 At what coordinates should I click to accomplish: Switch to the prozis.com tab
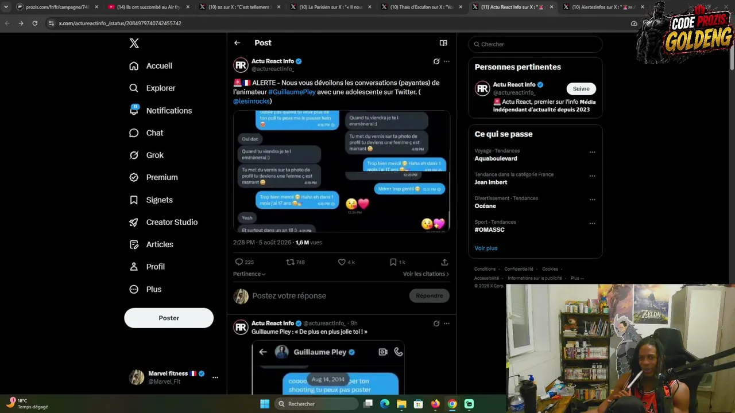pyautogui.click(x=57, y=7)
